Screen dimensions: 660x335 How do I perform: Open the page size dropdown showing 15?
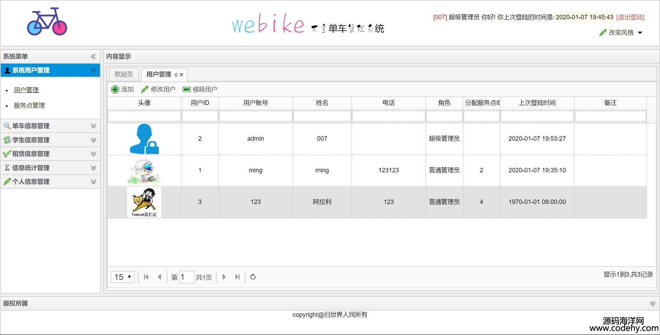122,277
